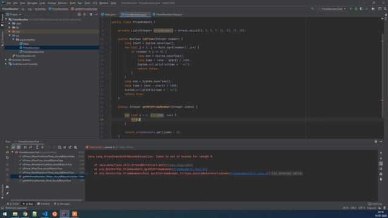388x218 pixels.
Task: Open the Build menu
Action: pos(73,3)
